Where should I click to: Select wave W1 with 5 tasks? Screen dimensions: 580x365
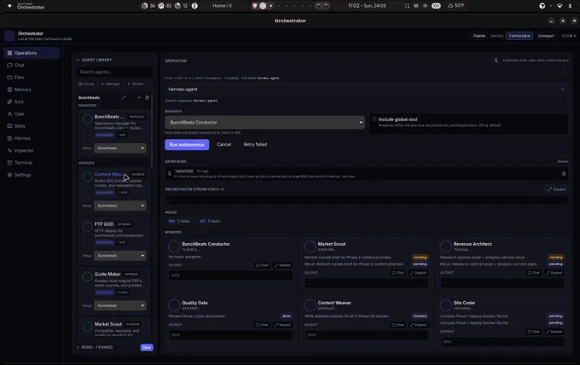tap(210, 221)
